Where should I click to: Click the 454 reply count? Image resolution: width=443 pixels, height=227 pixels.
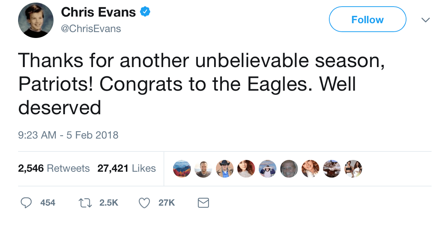tap(48, 202)
